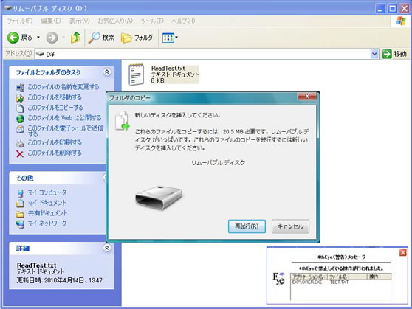412x309 pixels.
Task: Click the printer task icon
Action: (20, 144)
